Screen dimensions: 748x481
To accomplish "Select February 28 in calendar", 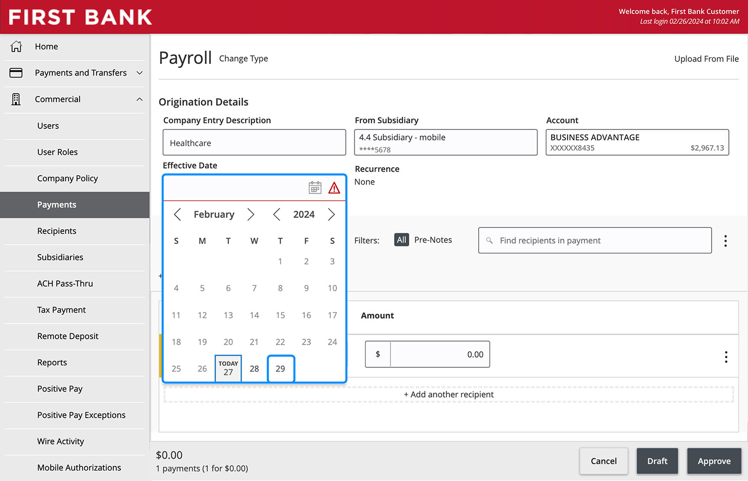I will pos(254,368).
